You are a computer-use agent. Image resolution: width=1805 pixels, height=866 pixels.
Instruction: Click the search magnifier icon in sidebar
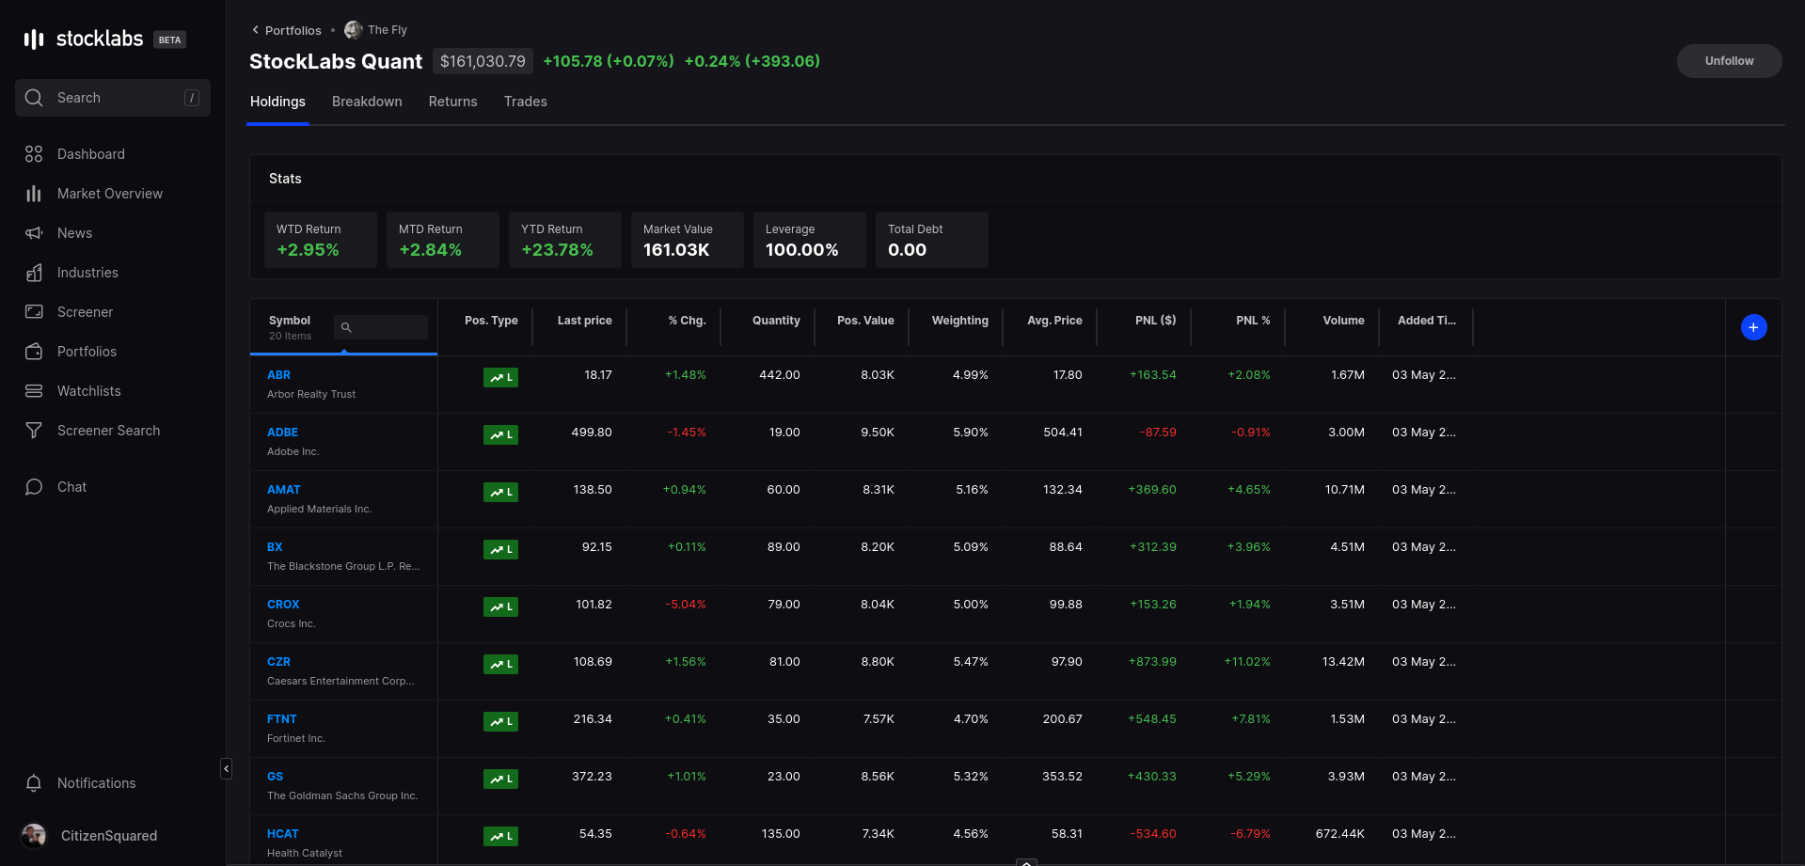pyautogui.click(x=34, y=98)
